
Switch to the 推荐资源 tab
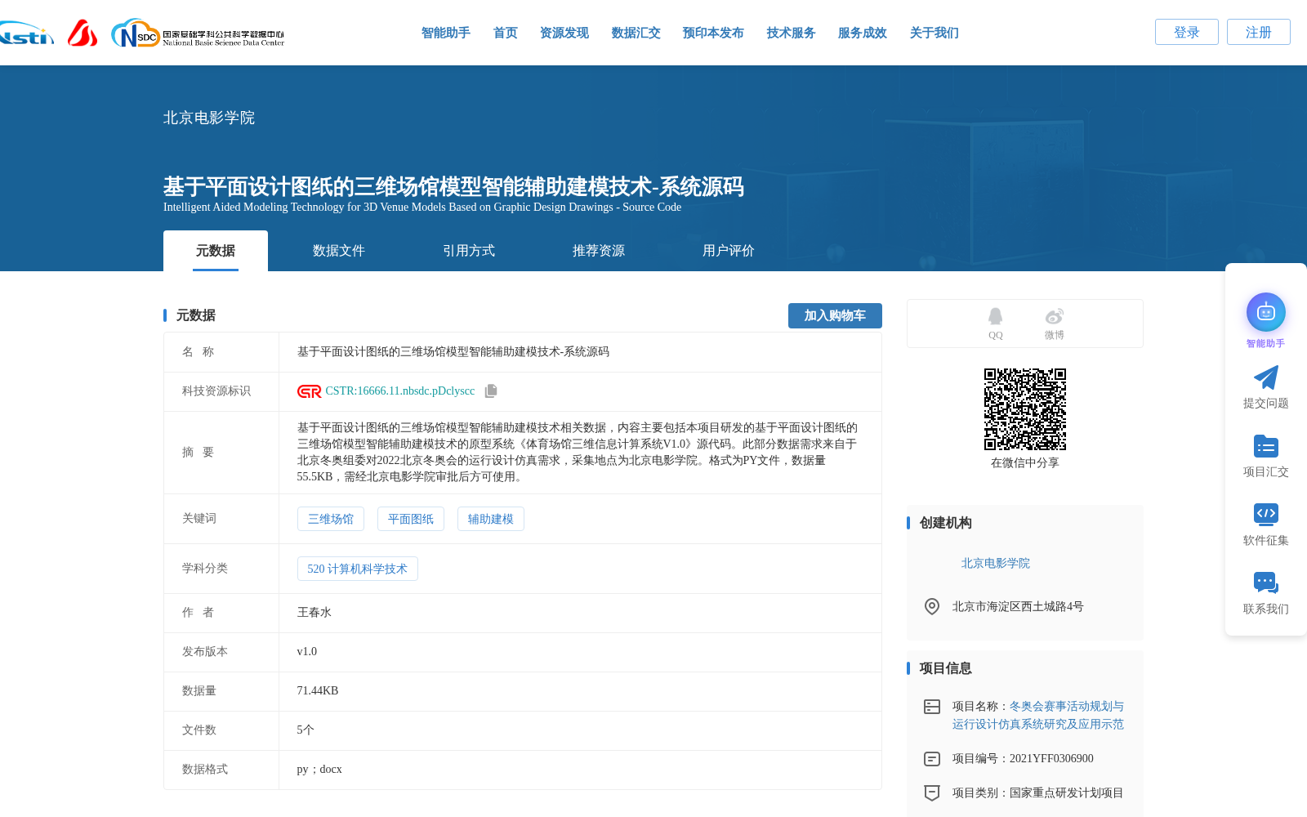coord(599,251)
